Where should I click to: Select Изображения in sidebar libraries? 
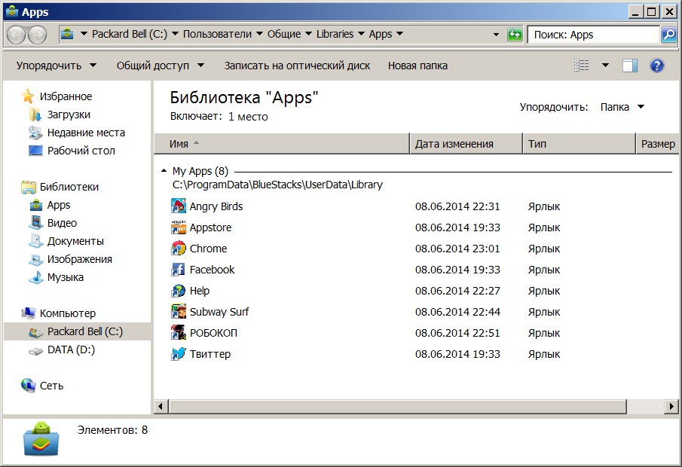(x=80, y=259)
